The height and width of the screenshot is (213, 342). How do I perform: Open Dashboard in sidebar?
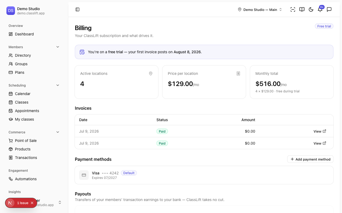tap(34, 34)
